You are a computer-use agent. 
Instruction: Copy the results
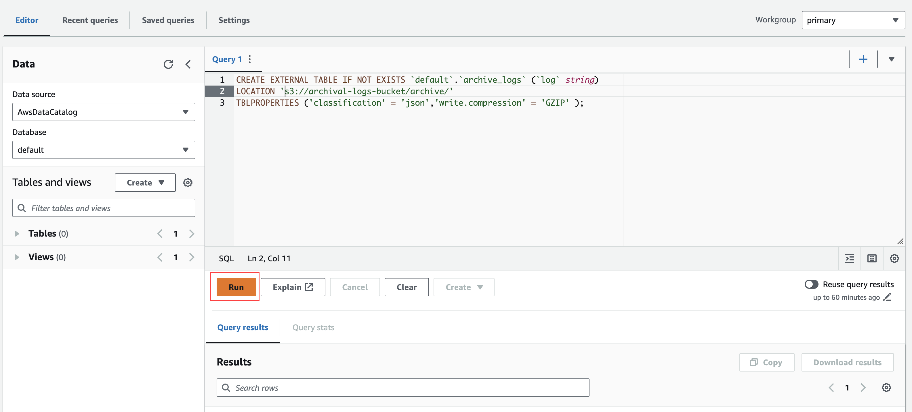pos(767,362)
